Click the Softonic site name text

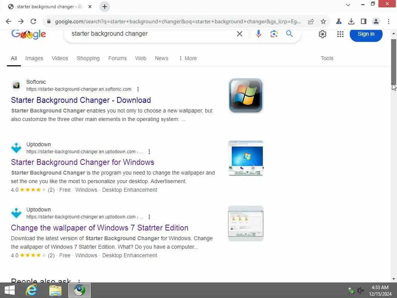(36, 82)
